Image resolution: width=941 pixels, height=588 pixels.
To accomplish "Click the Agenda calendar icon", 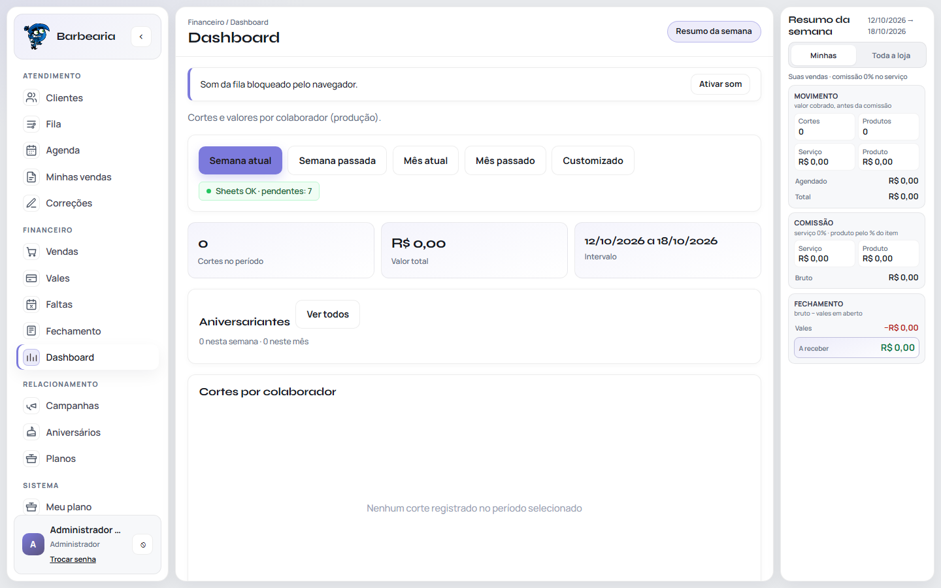I will pos(31,150).
